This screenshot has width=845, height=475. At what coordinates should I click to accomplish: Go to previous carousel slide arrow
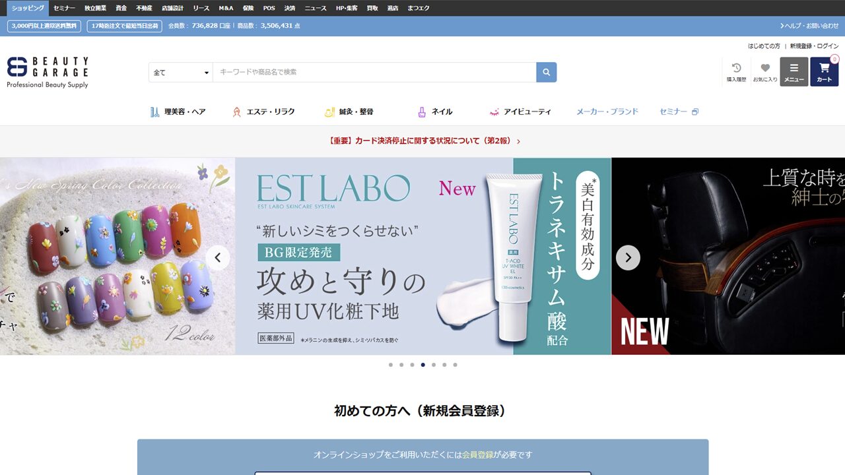click(x=218, y=257)
